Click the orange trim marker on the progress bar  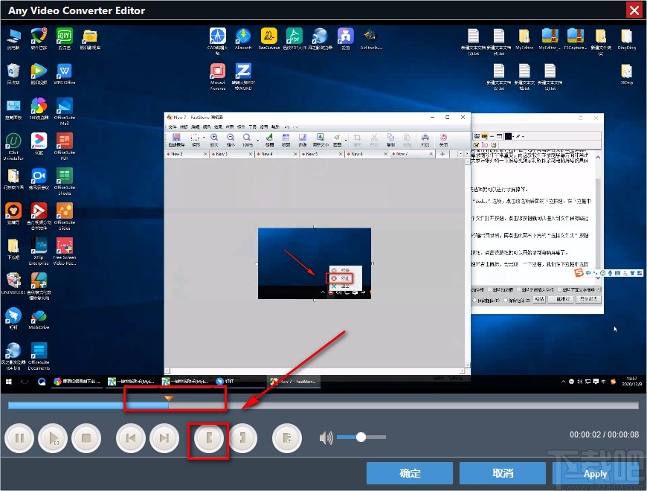click(170, 399)
